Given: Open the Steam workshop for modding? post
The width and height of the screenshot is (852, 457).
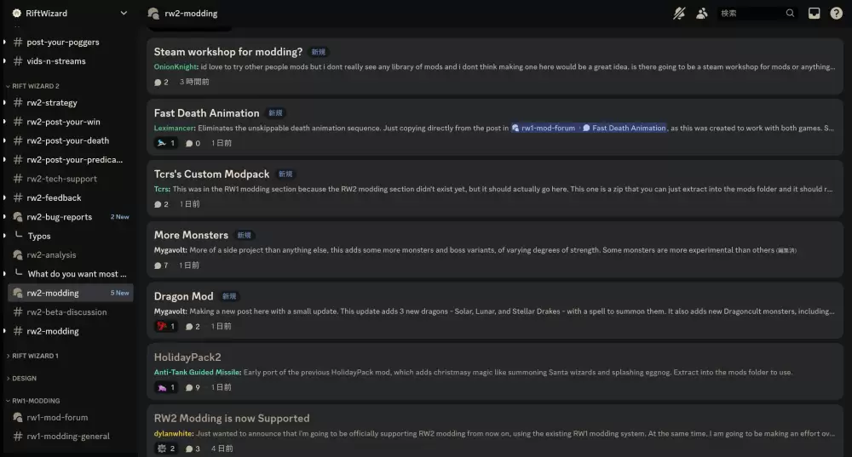Looking at the screenshot, I should 227,52.
